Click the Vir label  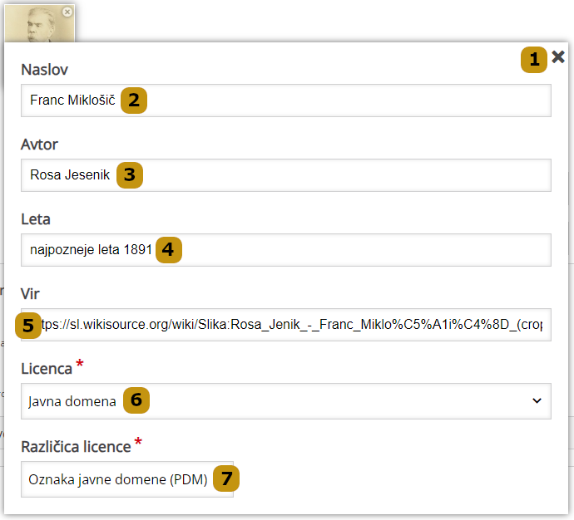(30, 294)
